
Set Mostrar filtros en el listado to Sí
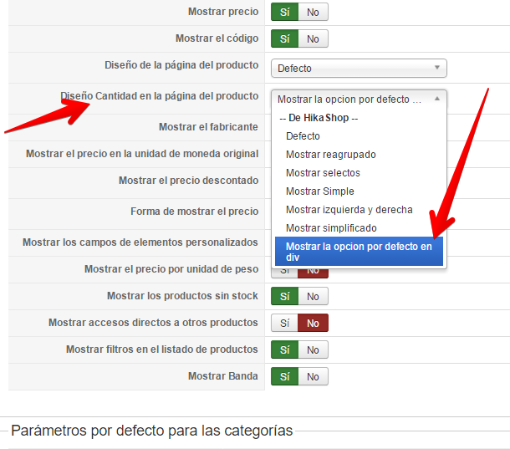coord(284,350)
